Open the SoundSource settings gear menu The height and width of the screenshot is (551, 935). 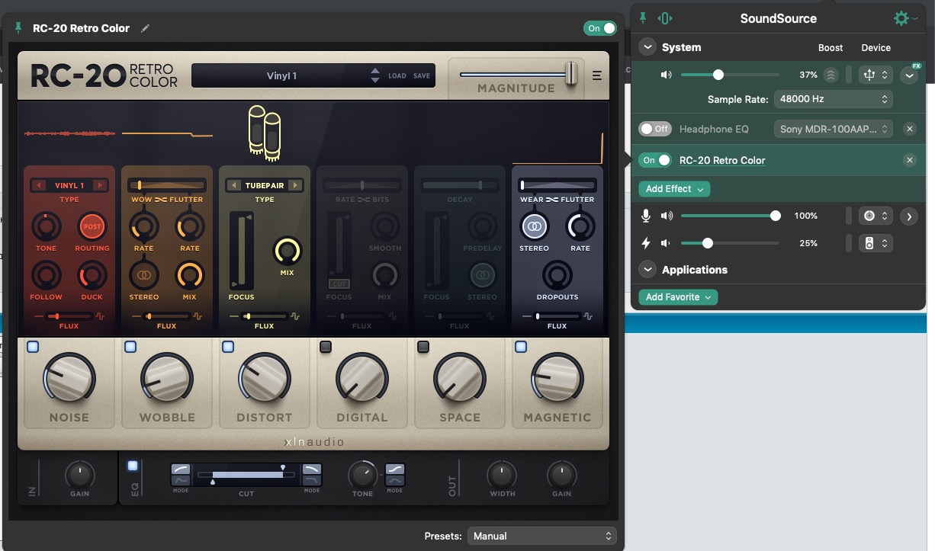click(x=905, y=18)
